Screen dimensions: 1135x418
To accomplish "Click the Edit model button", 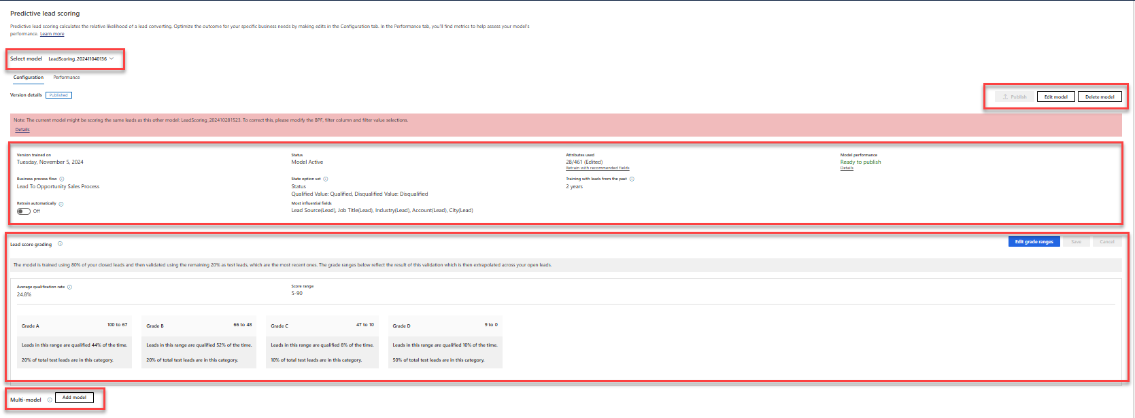I will 1056,97.
